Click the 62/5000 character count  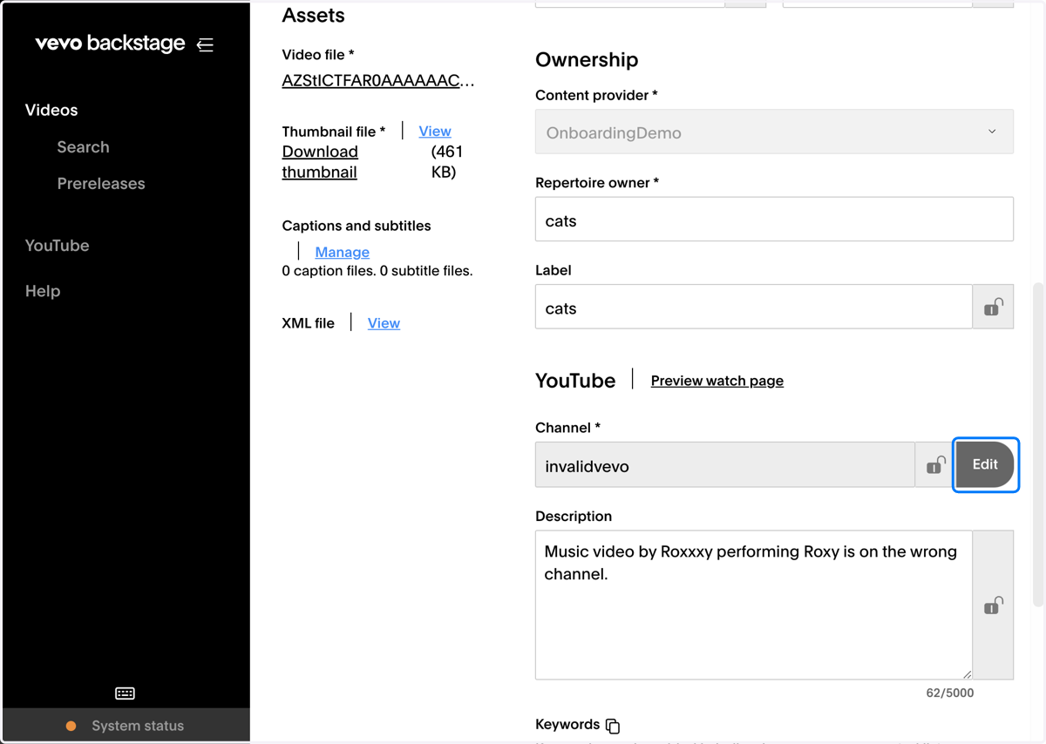point(950,693)
